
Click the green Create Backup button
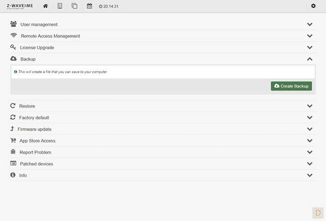pyautogui.click(x=292, y=86)
